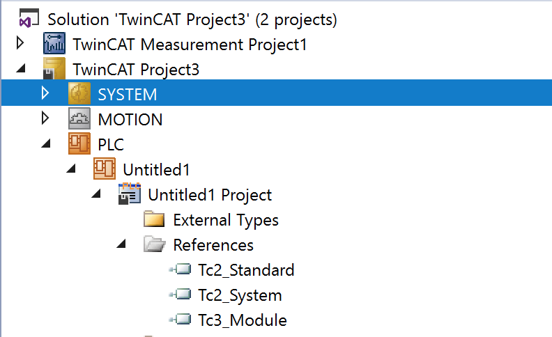Viewport: 552px width, 337px height.
Task: Click the orange PLC node icon
Action: (x=79, y=144)
